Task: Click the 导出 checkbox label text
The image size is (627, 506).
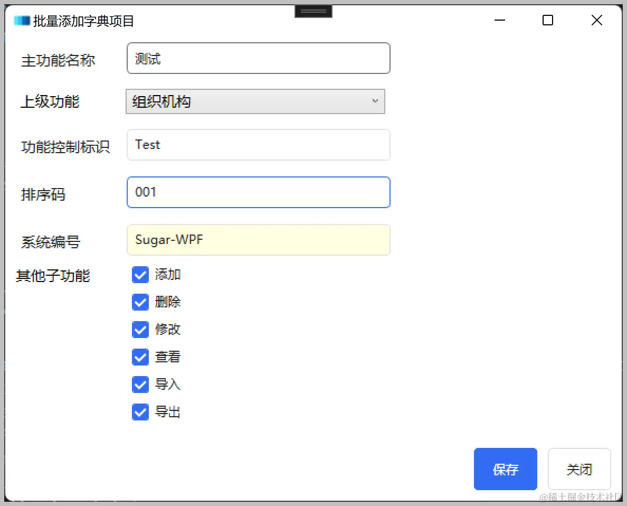Action: 167,412
